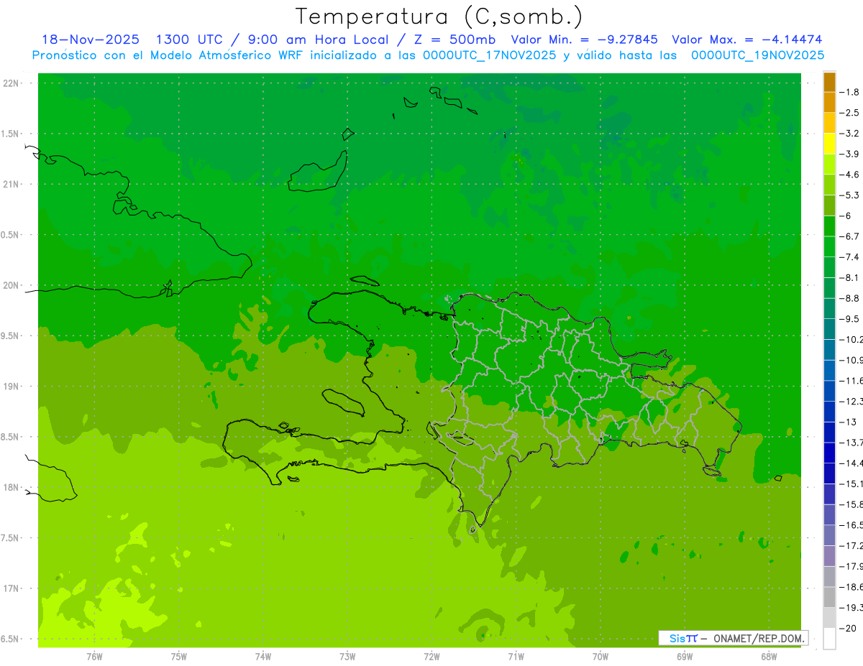Click the legend value "-3.9"
This screenshot has height=666, width=863.
pyautogui.click(x=851, y=154)
